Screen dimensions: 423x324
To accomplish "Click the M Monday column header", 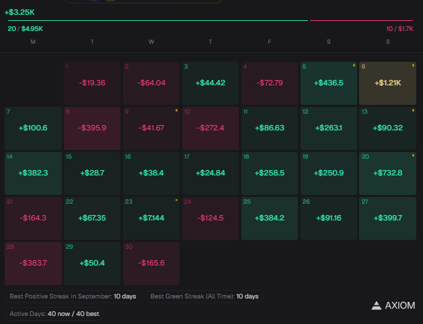I will pos(33,42).
